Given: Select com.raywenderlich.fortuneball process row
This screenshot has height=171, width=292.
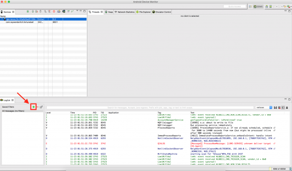Looking at the screenshot, I should (x=43, y=22).
